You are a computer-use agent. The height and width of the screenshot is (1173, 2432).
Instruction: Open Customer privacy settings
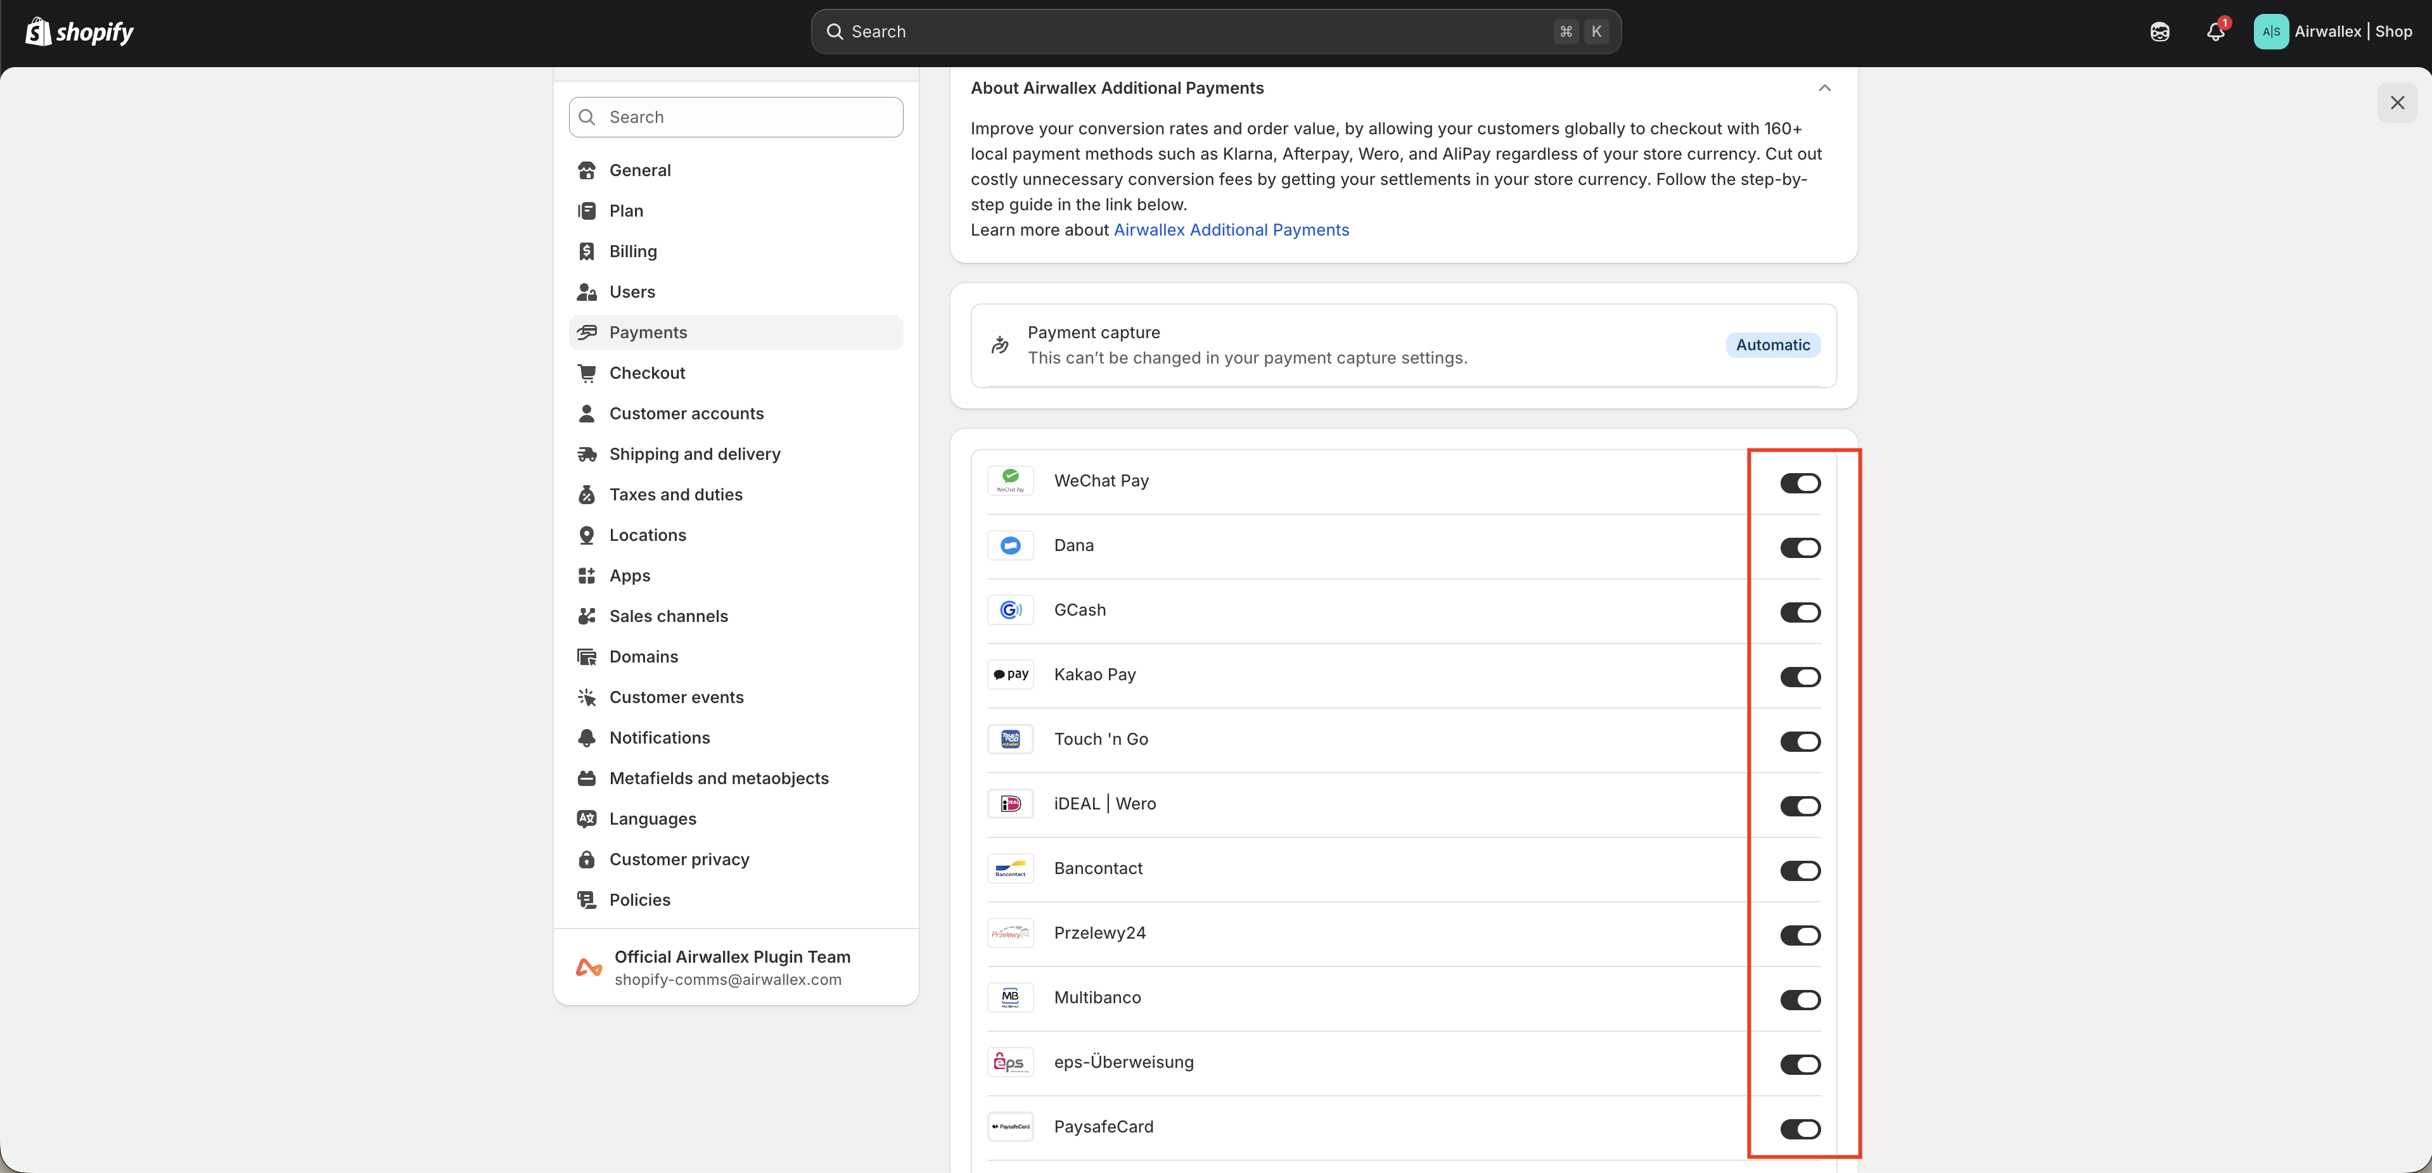[x=736, y=861]
